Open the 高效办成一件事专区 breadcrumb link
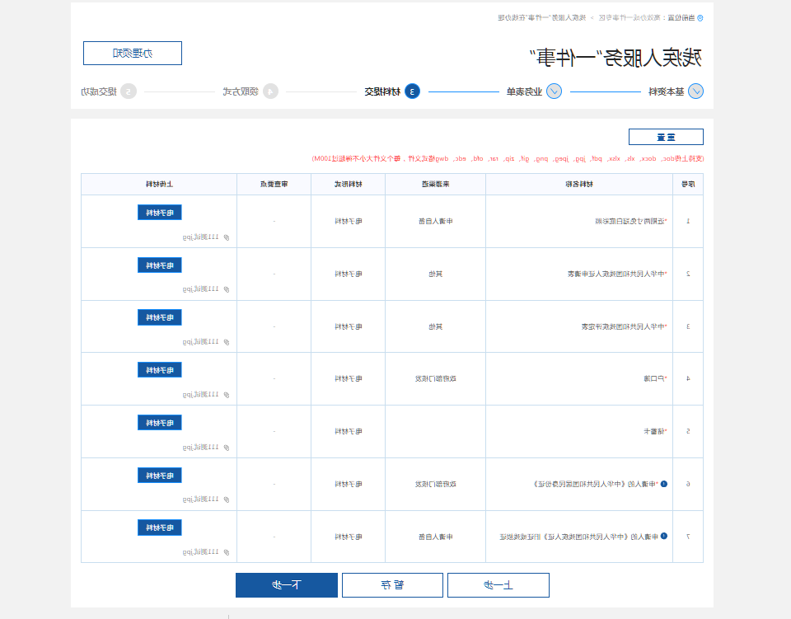Viewport: 791px width, 619px height. 630,17
